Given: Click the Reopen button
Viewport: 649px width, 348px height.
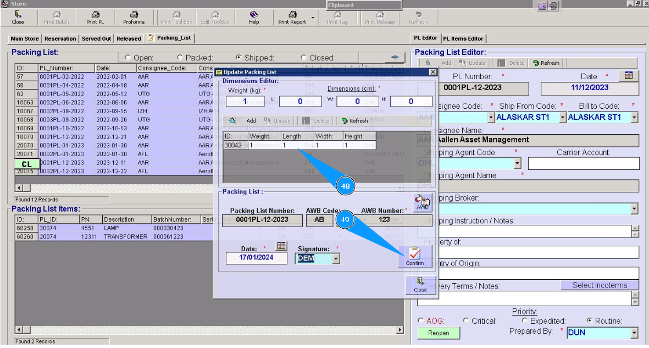Looking at the screenshot, I should tap(439, 333).
